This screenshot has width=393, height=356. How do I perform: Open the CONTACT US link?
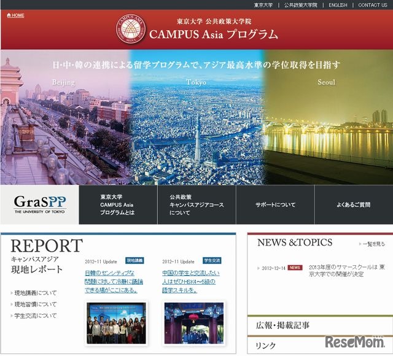(373, 5)
